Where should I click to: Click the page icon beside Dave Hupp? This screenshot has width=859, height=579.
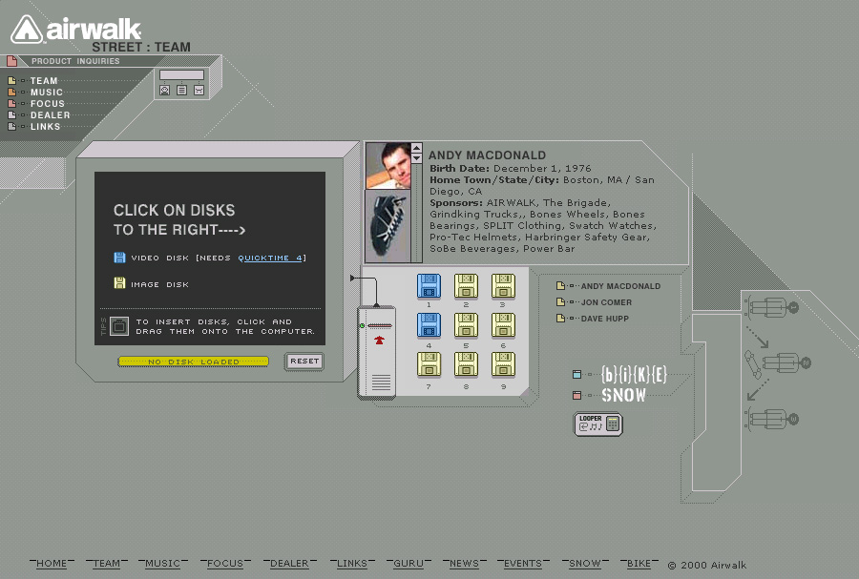tap(560, 319)
